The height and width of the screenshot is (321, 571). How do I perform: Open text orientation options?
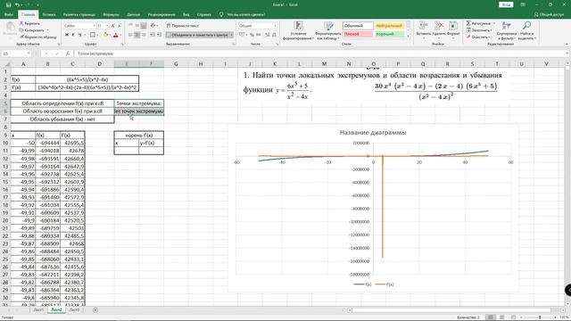pos(153,26)
